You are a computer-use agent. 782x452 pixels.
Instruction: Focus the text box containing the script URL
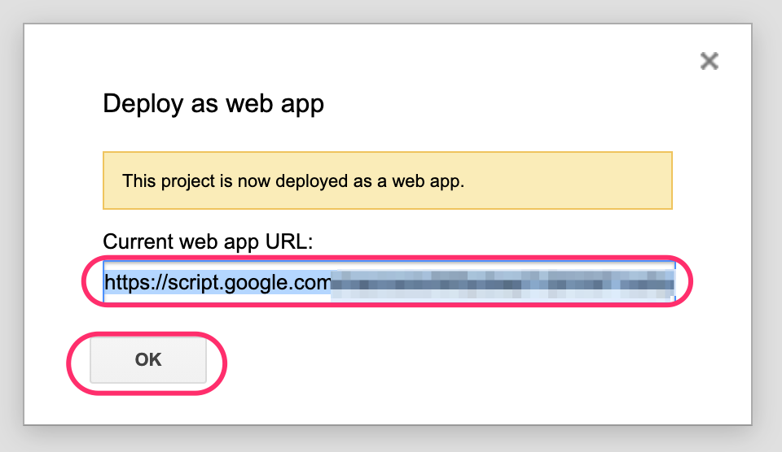389,281
